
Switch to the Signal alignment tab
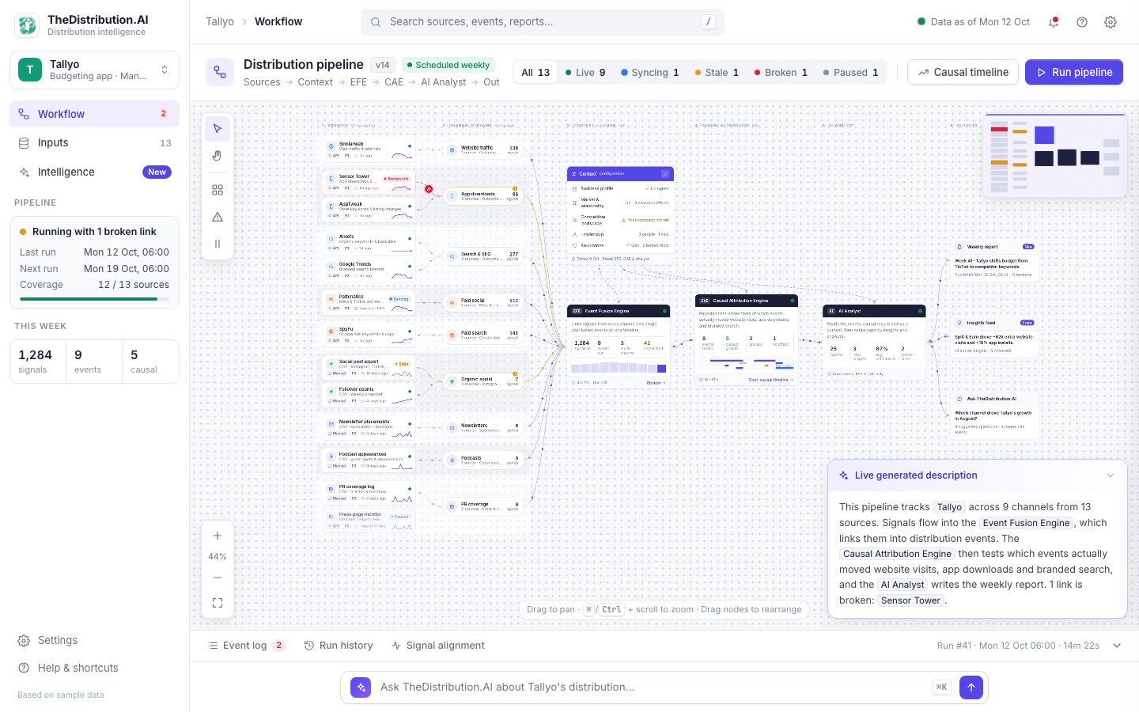pos(438,646)
